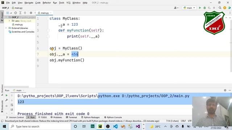The width and height of the screenshot is (232, 130).
Task: Open the code-with-me account dropdown
Action: click(176, 8)
